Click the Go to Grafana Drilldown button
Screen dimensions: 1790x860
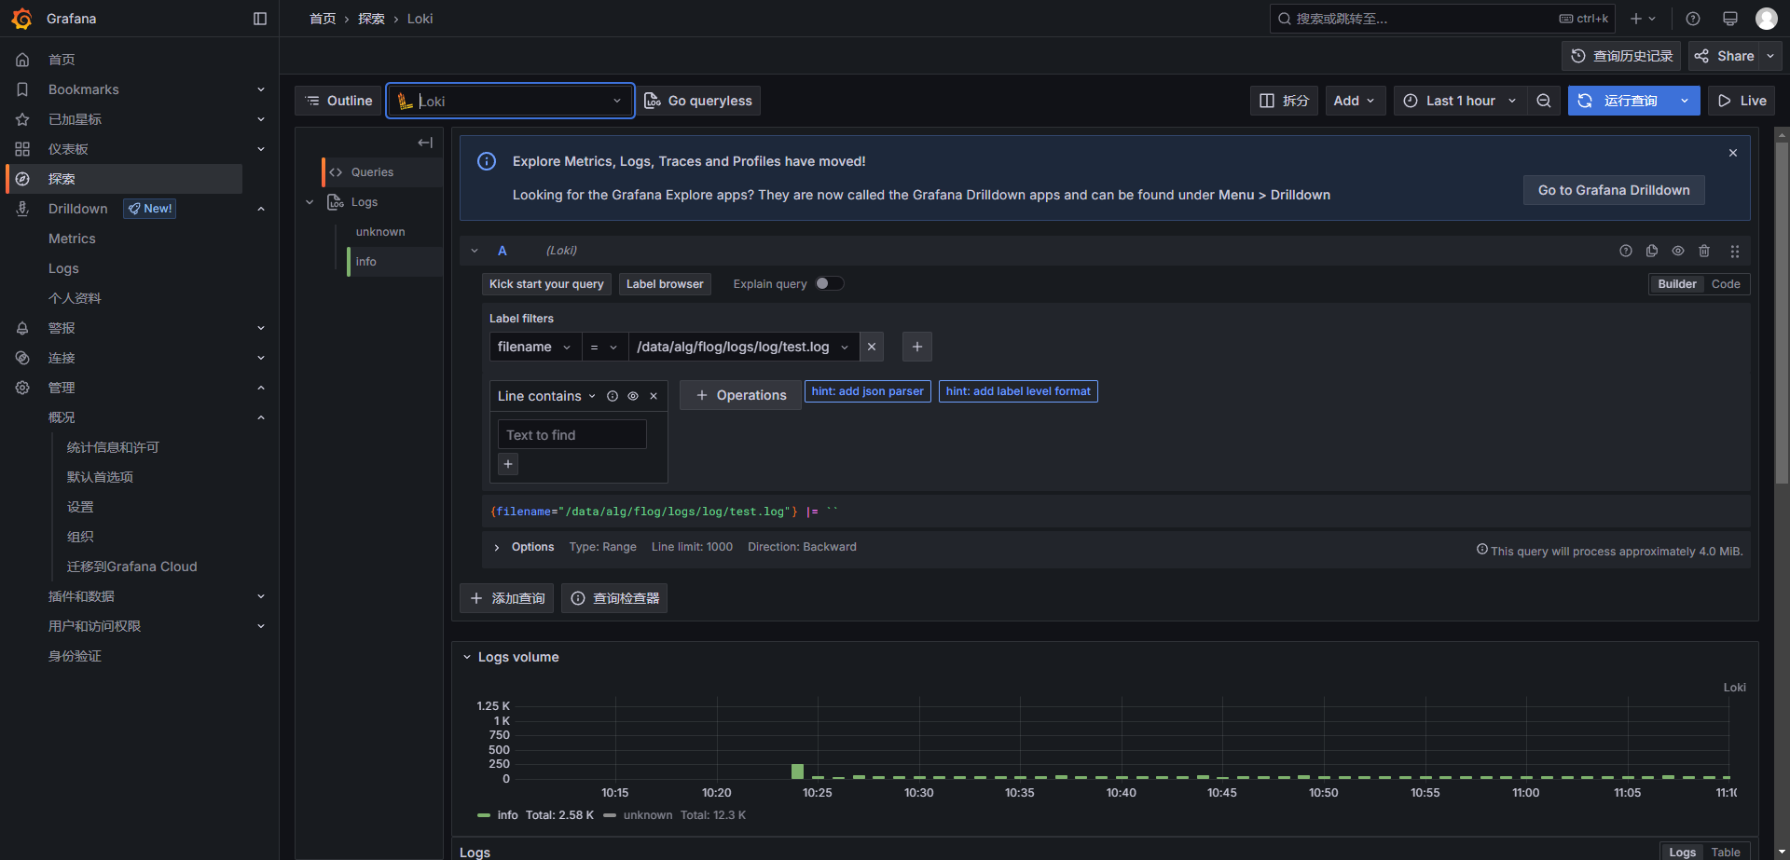pyautogui.click(x=1614, y=190)
